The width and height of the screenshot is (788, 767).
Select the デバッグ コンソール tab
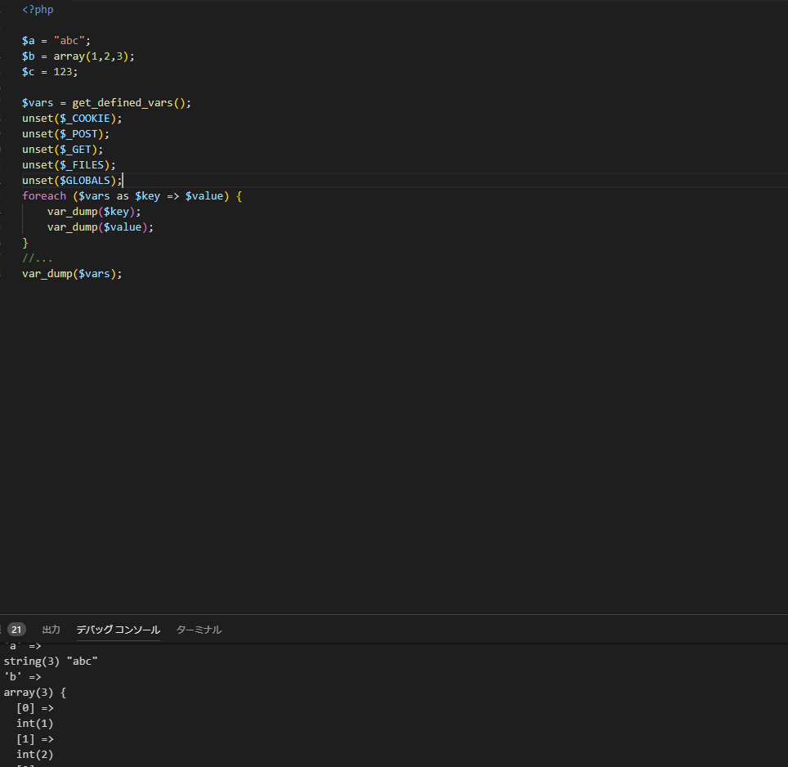[118, 630]
